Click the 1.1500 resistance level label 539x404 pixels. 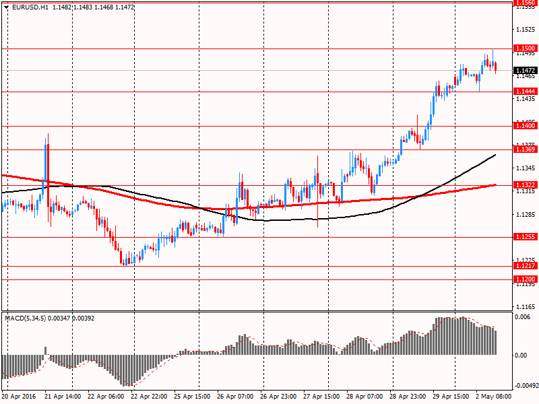(x=526, y=48)
